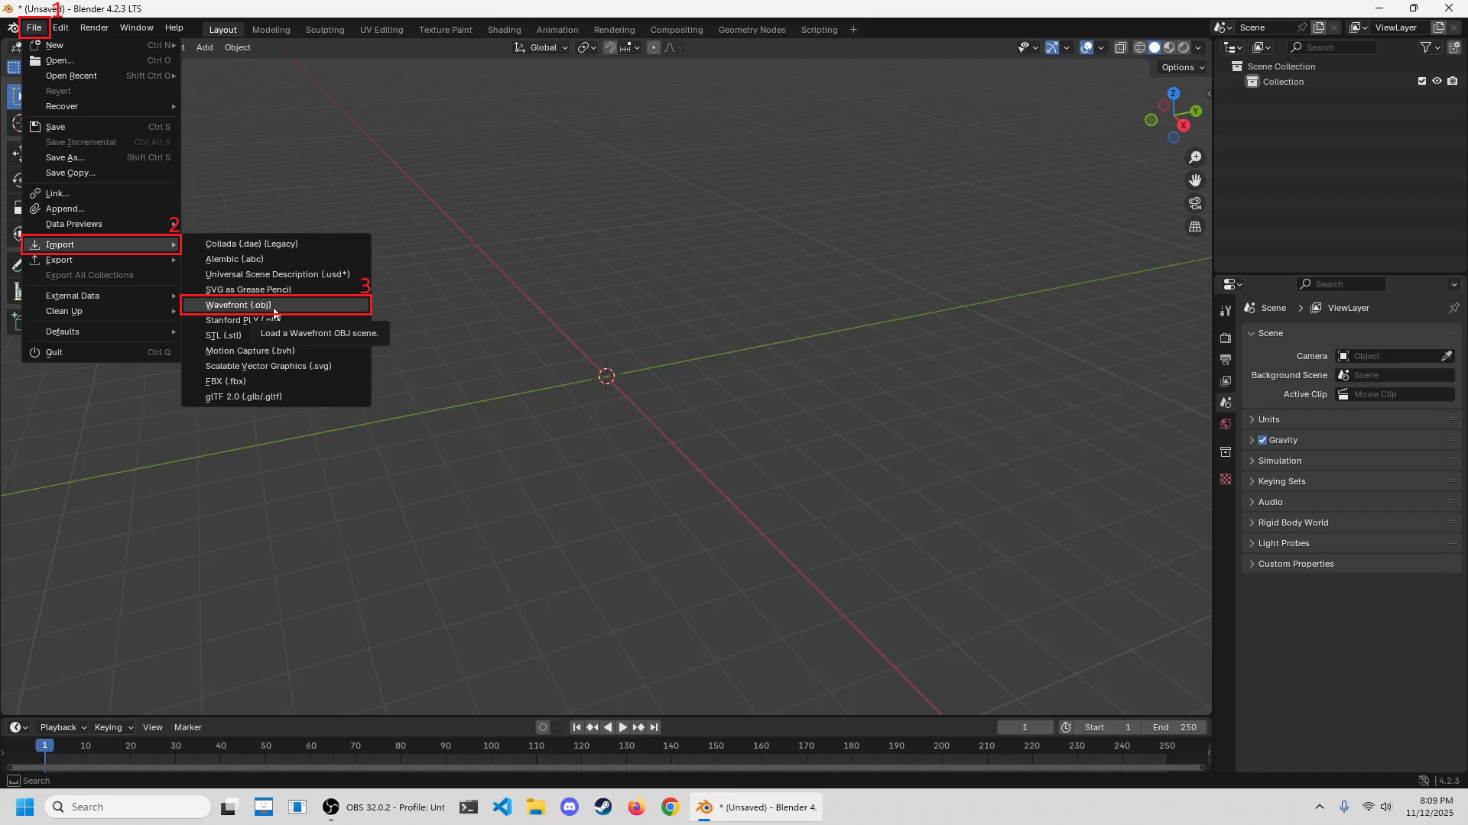Click Save As... in File menu
This screenshot has height=825, width=1468.
click(65, 157)
